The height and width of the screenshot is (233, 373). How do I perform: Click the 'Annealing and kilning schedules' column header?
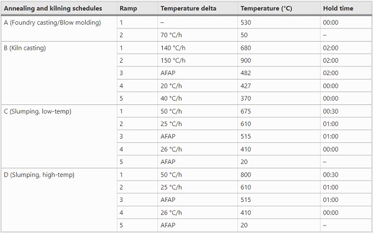pos(59,9)
